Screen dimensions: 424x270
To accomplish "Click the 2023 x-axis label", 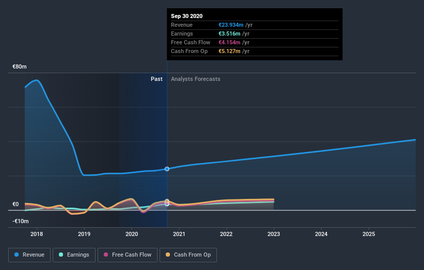I will click(x=274, y=234).
